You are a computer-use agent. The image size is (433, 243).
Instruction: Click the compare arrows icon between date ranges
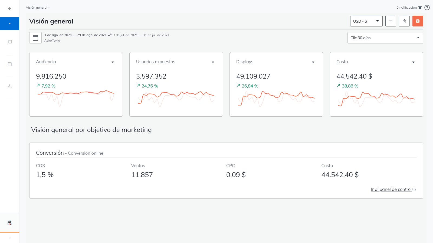click(110, 35)
